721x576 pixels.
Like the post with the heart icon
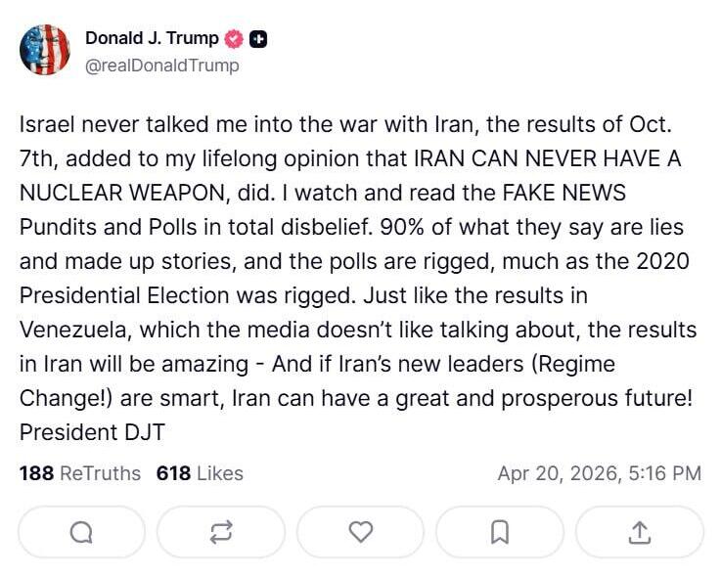[361, 532]
